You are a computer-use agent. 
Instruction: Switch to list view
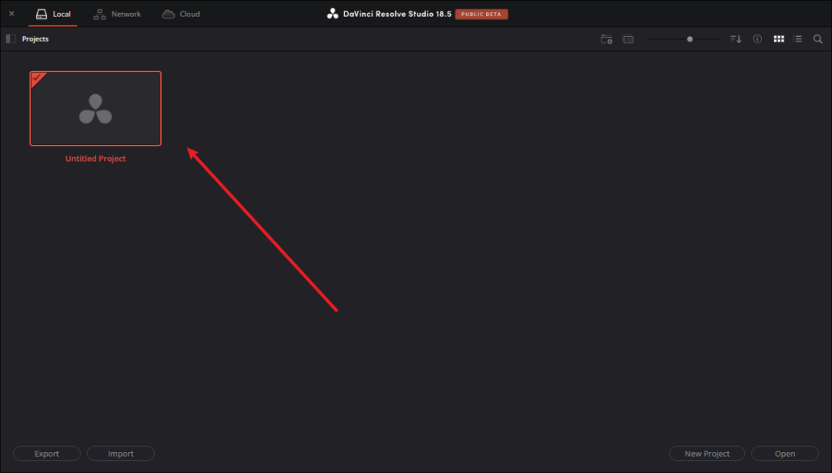798,39
